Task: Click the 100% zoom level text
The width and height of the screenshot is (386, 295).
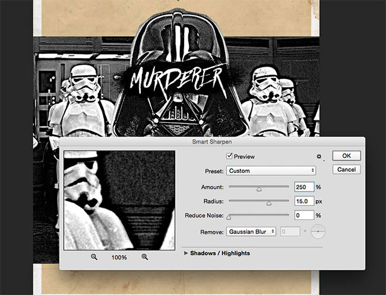Action: 119,258
